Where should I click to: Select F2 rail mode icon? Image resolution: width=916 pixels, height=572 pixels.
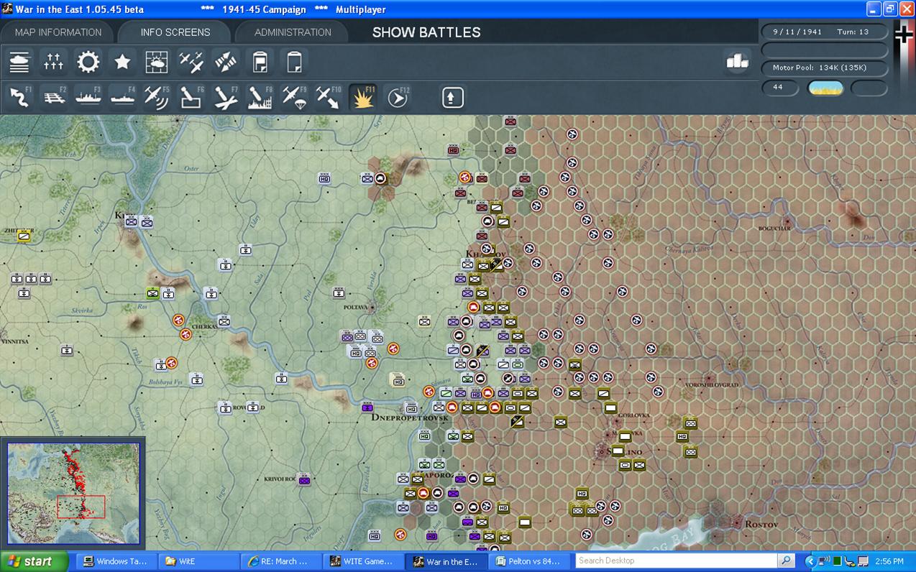(x=54, y=97)
